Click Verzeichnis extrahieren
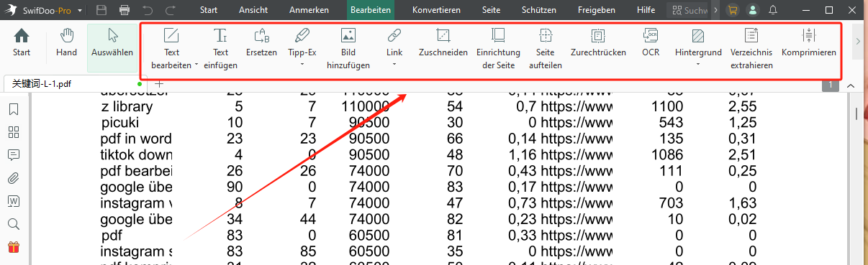868x265 pixels. coord(751,48)
